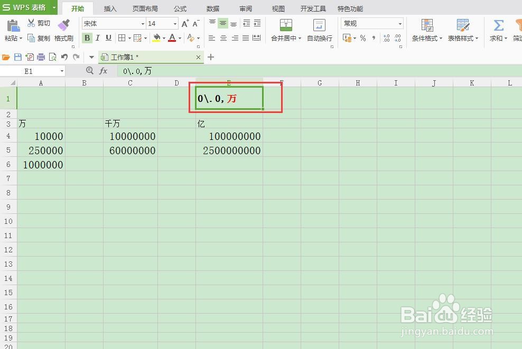This screenshot has height=349, width=522.
Task: Toggle italic formatting
Action: pyautogui.click(x=98, y=38)
